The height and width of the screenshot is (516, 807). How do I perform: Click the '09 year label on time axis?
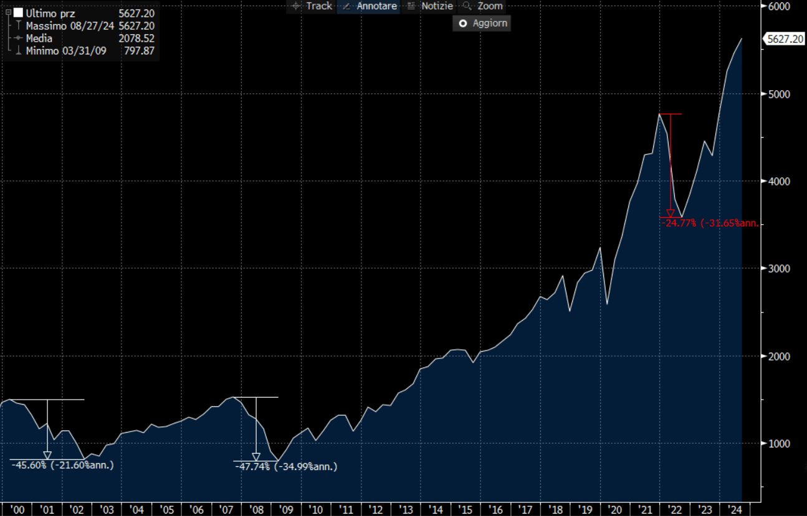click(285, 510)
